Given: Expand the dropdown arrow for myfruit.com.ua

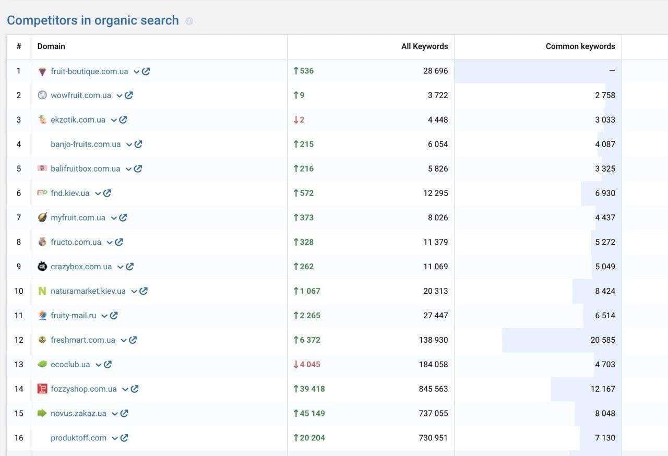Looking at the screenshot, I should tap(114, 217).
